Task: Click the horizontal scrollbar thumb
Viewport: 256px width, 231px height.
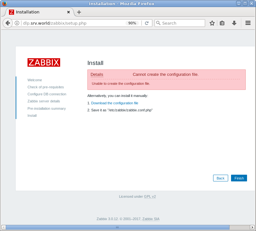Action: (117, 227)
